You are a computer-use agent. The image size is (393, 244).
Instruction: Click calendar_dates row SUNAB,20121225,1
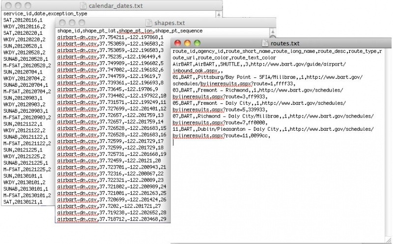26,163
